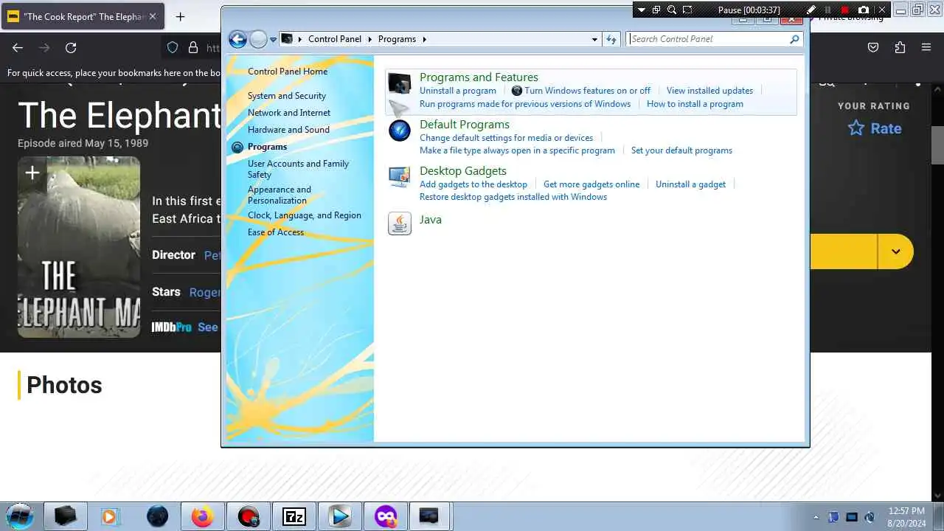Open a new Firefox tab with plus
This screenshot has height=531, width=944.
point(181,16)
